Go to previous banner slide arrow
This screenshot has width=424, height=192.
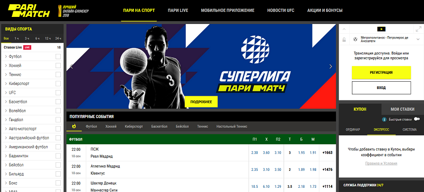[72, 67]
